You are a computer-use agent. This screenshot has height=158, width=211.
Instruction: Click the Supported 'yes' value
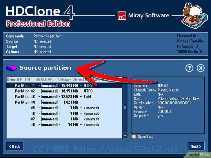coord(160,116)
